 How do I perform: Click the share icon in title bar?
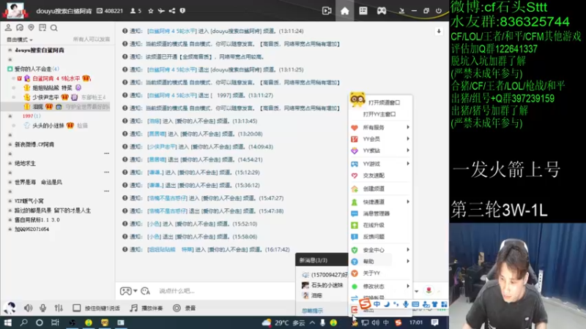(172, 11)
